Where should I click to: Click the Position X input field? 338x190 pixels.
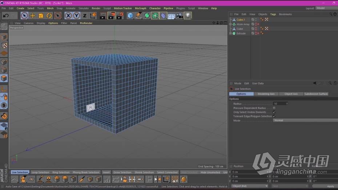pos(250,172)
